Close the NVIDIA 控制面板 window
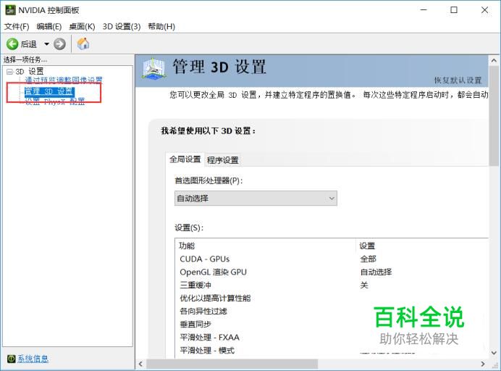This screenshot has width=501, height=371. tap(484, 10)
